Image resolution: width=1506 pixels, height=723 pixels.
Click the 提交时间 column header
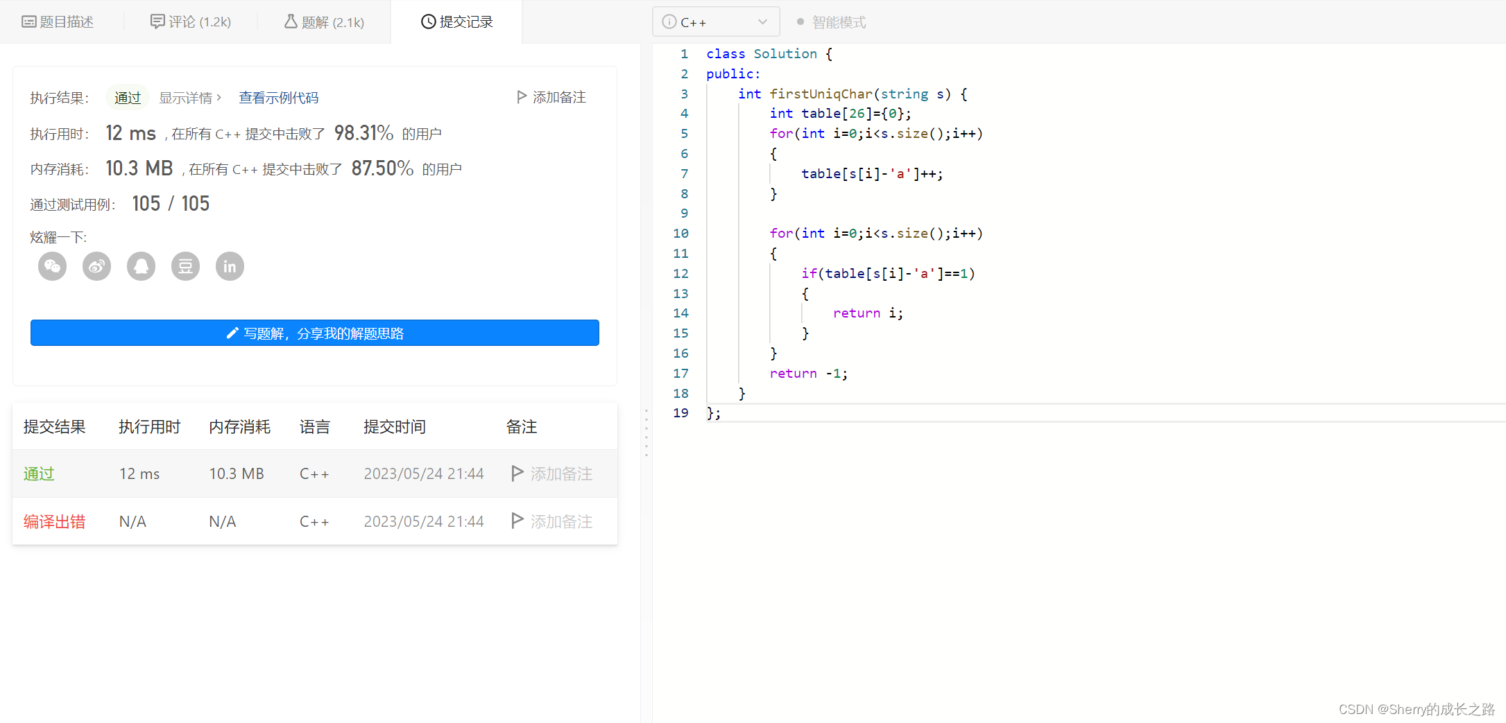[x=395, y=426]
